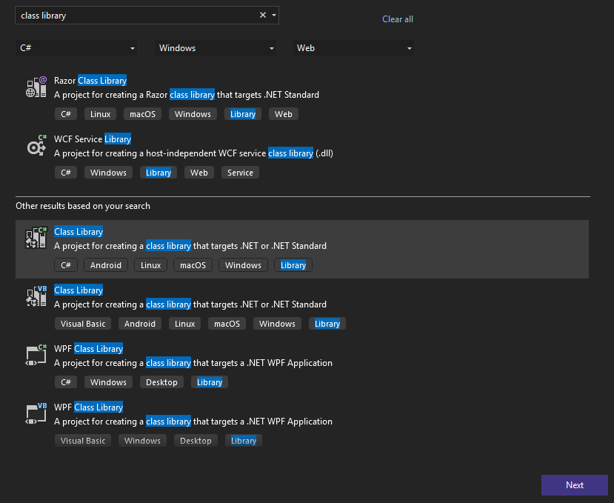The height and width of the screenshot is (503, 614).
Task: Click the Linux tag under Razor Class Library
Action: pyautogui.click(x=100, y=114)
